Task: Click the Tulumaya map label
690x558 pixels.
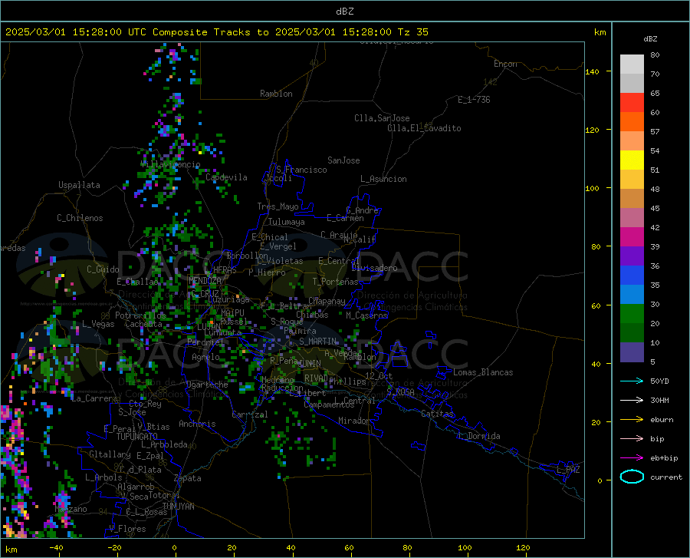Action: [x=287, y=222]
